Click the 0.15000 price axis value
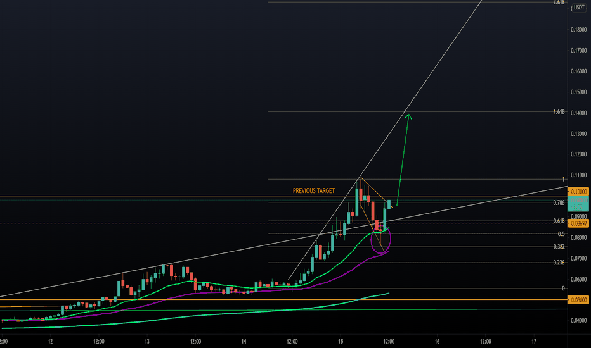 point(578,92)
